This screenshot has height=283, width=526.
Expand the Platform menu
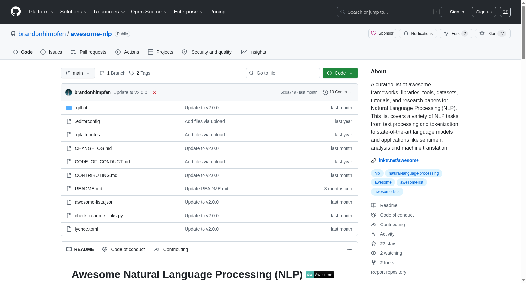point(42,12)
